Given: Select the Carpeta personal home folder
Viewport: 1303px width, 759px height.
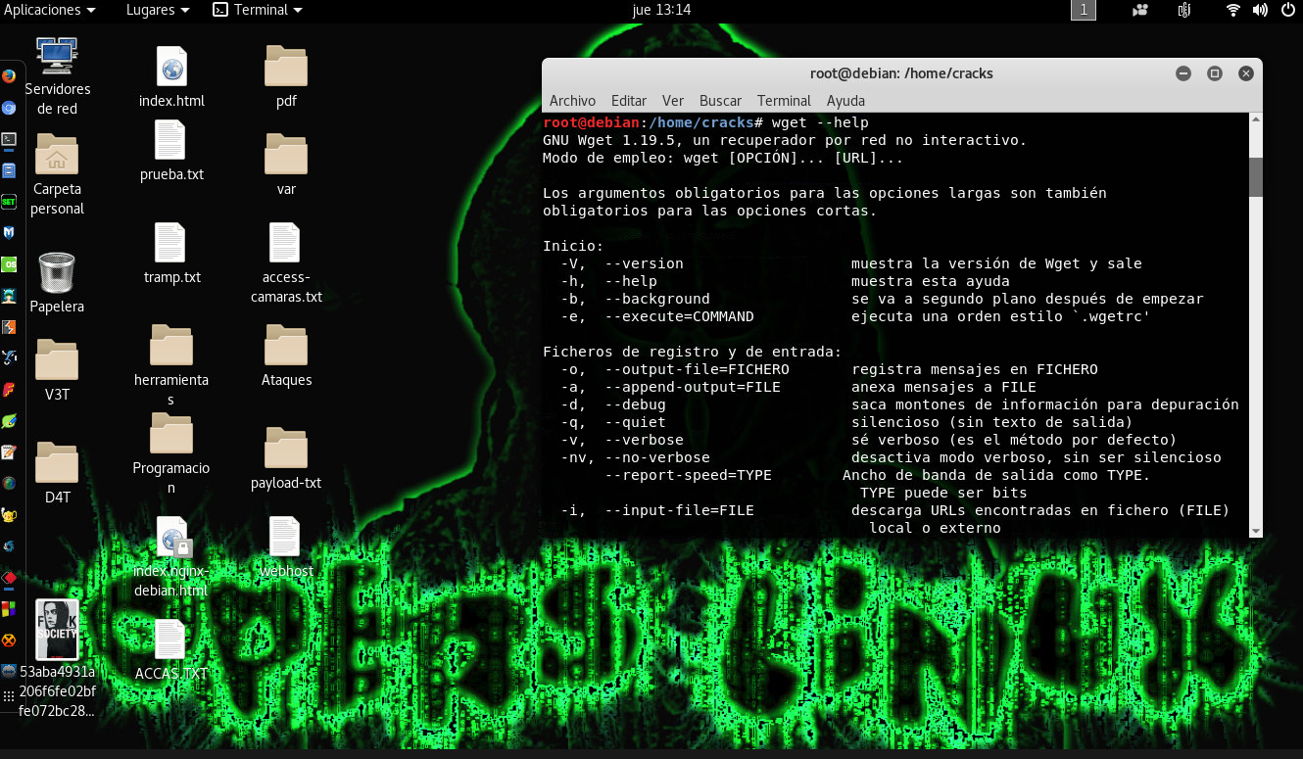Looking at the screenshot, I should pyautogui.click(x=57, y=175).
